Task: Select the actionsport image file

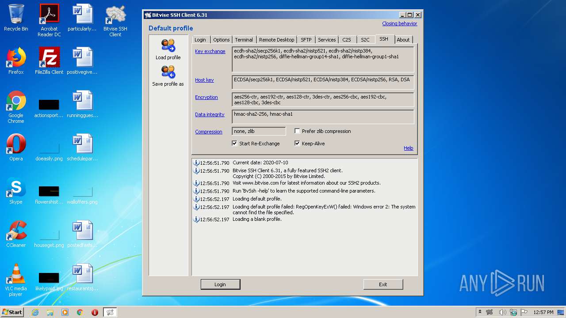Action: (49, 108)
